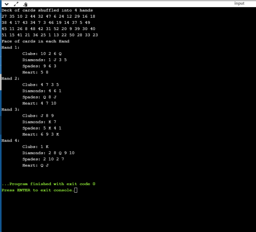Clear the console using the eraser icon
Viewport: 256px width, 232px height.
click(25, 4)
